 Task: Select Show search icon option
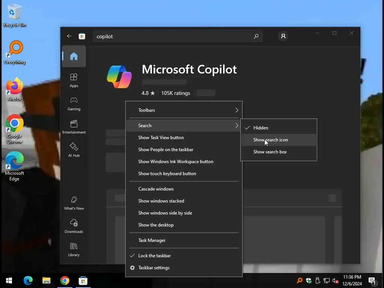click(279, 140)
